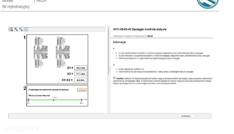
Task: Click the orange service position value box
Action: pos(82,90)
